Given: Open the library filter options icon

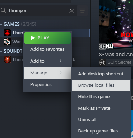Looking at the screenshot, I should point(82,11).
